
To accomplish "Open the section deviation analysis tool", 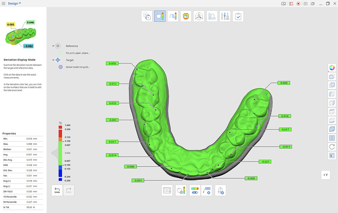I will (173, 16).
